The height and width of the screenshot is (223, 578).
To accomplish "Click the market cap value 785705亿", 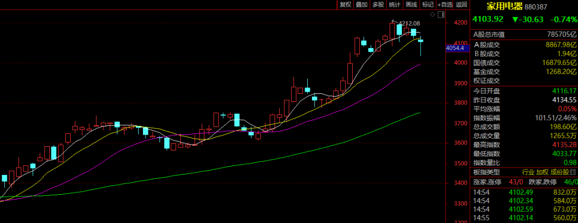I will click(x=562, y=35).
